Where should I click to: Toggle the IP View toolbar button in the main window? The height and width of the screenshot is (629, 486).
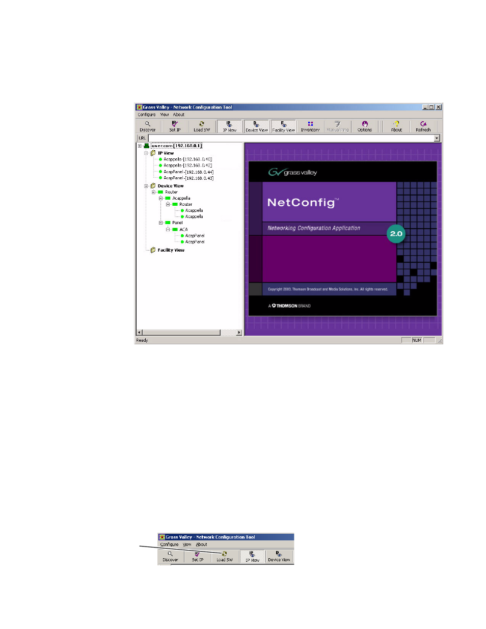click(x=229, y=126)
